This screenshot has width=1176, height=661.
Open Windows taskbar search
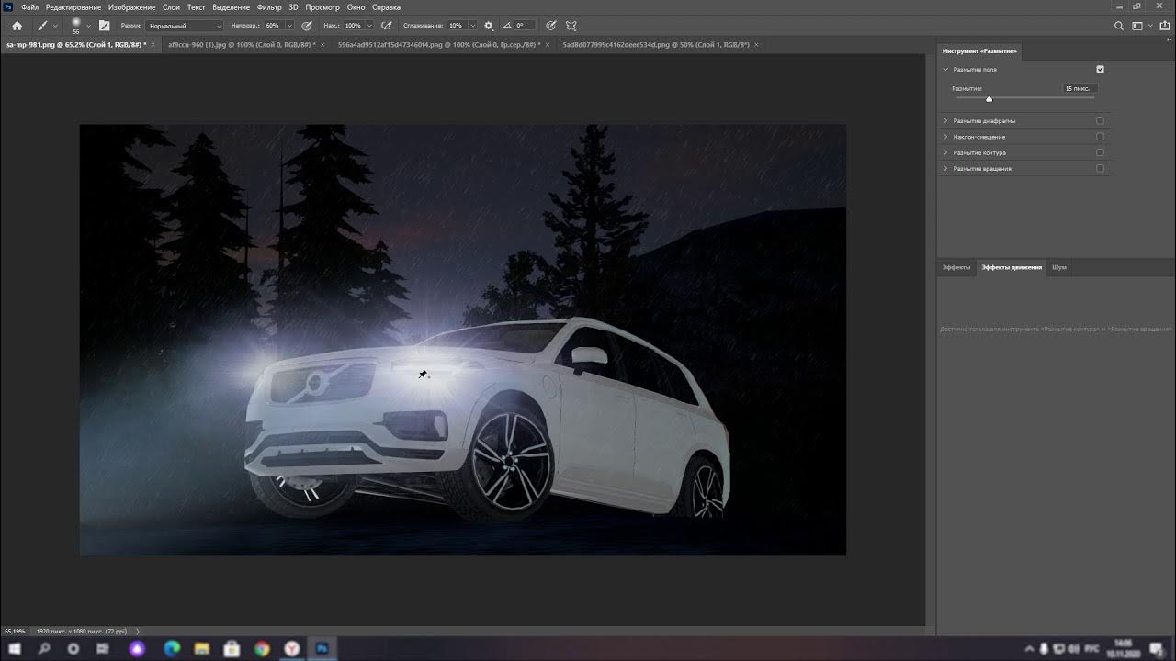pos(44,648)
